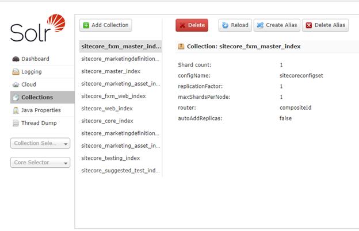This screenshot has height=231, width=359.
Task: Click the red X icon on Delete
Action: pyautogui.click(x=182, y=25)
